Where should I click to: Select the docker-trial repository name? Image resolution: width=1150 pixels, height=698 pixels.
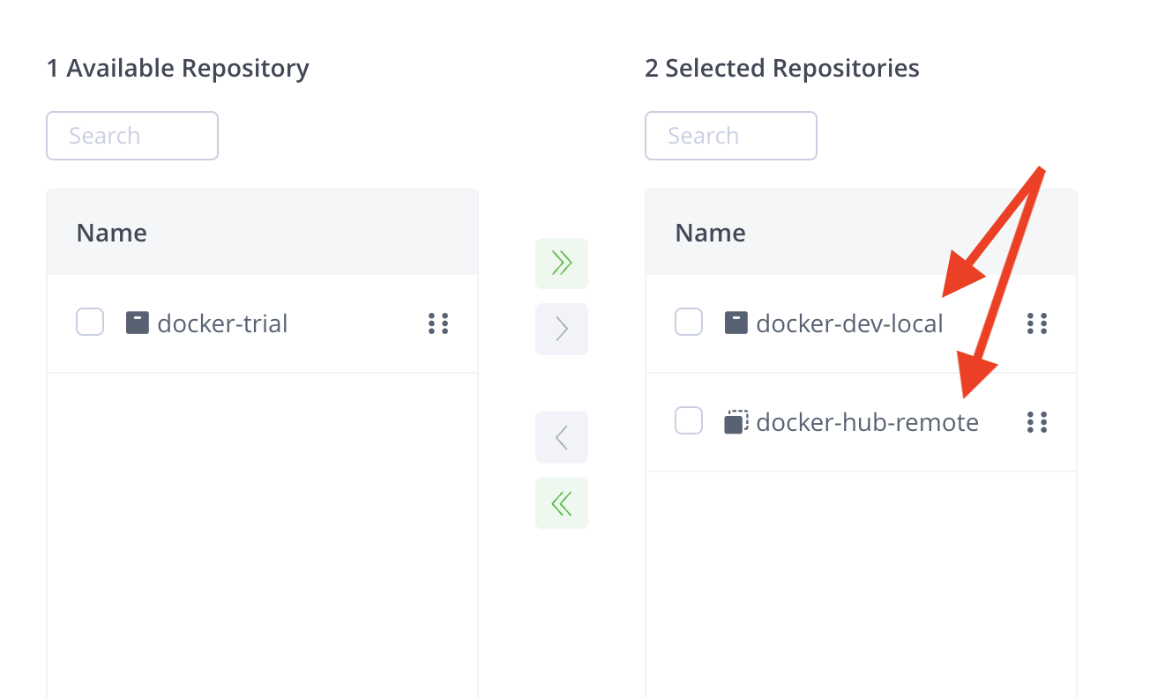(x=222, y=323)
